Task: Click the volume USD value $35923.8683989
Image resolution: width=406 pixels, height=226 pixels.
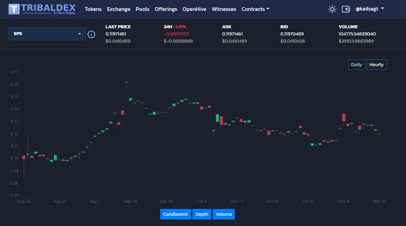Action: tap(356, 41)
